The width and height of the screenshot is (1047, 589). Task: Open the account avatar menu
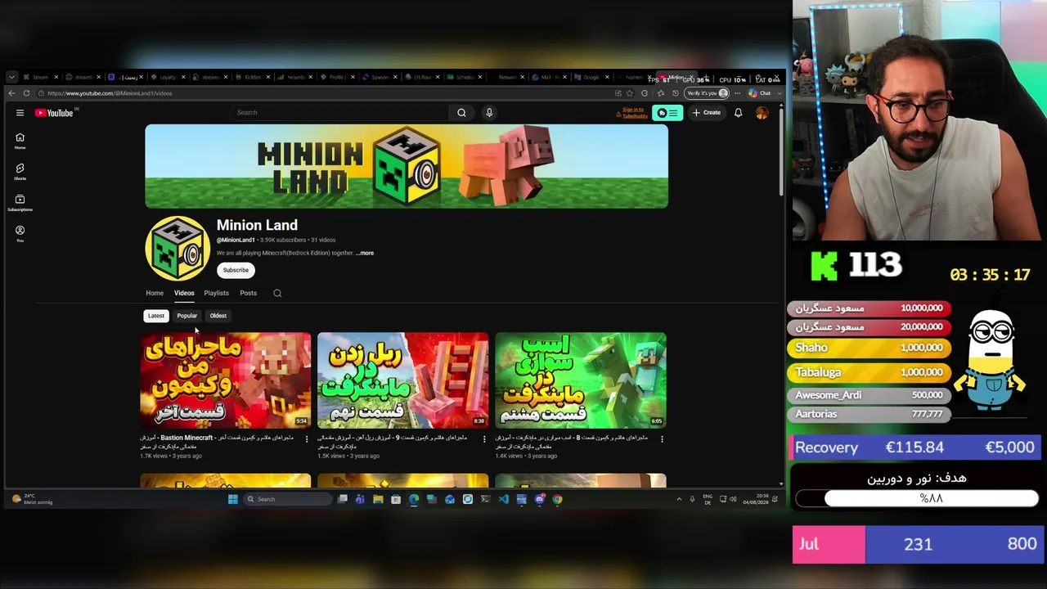(762, 113)
